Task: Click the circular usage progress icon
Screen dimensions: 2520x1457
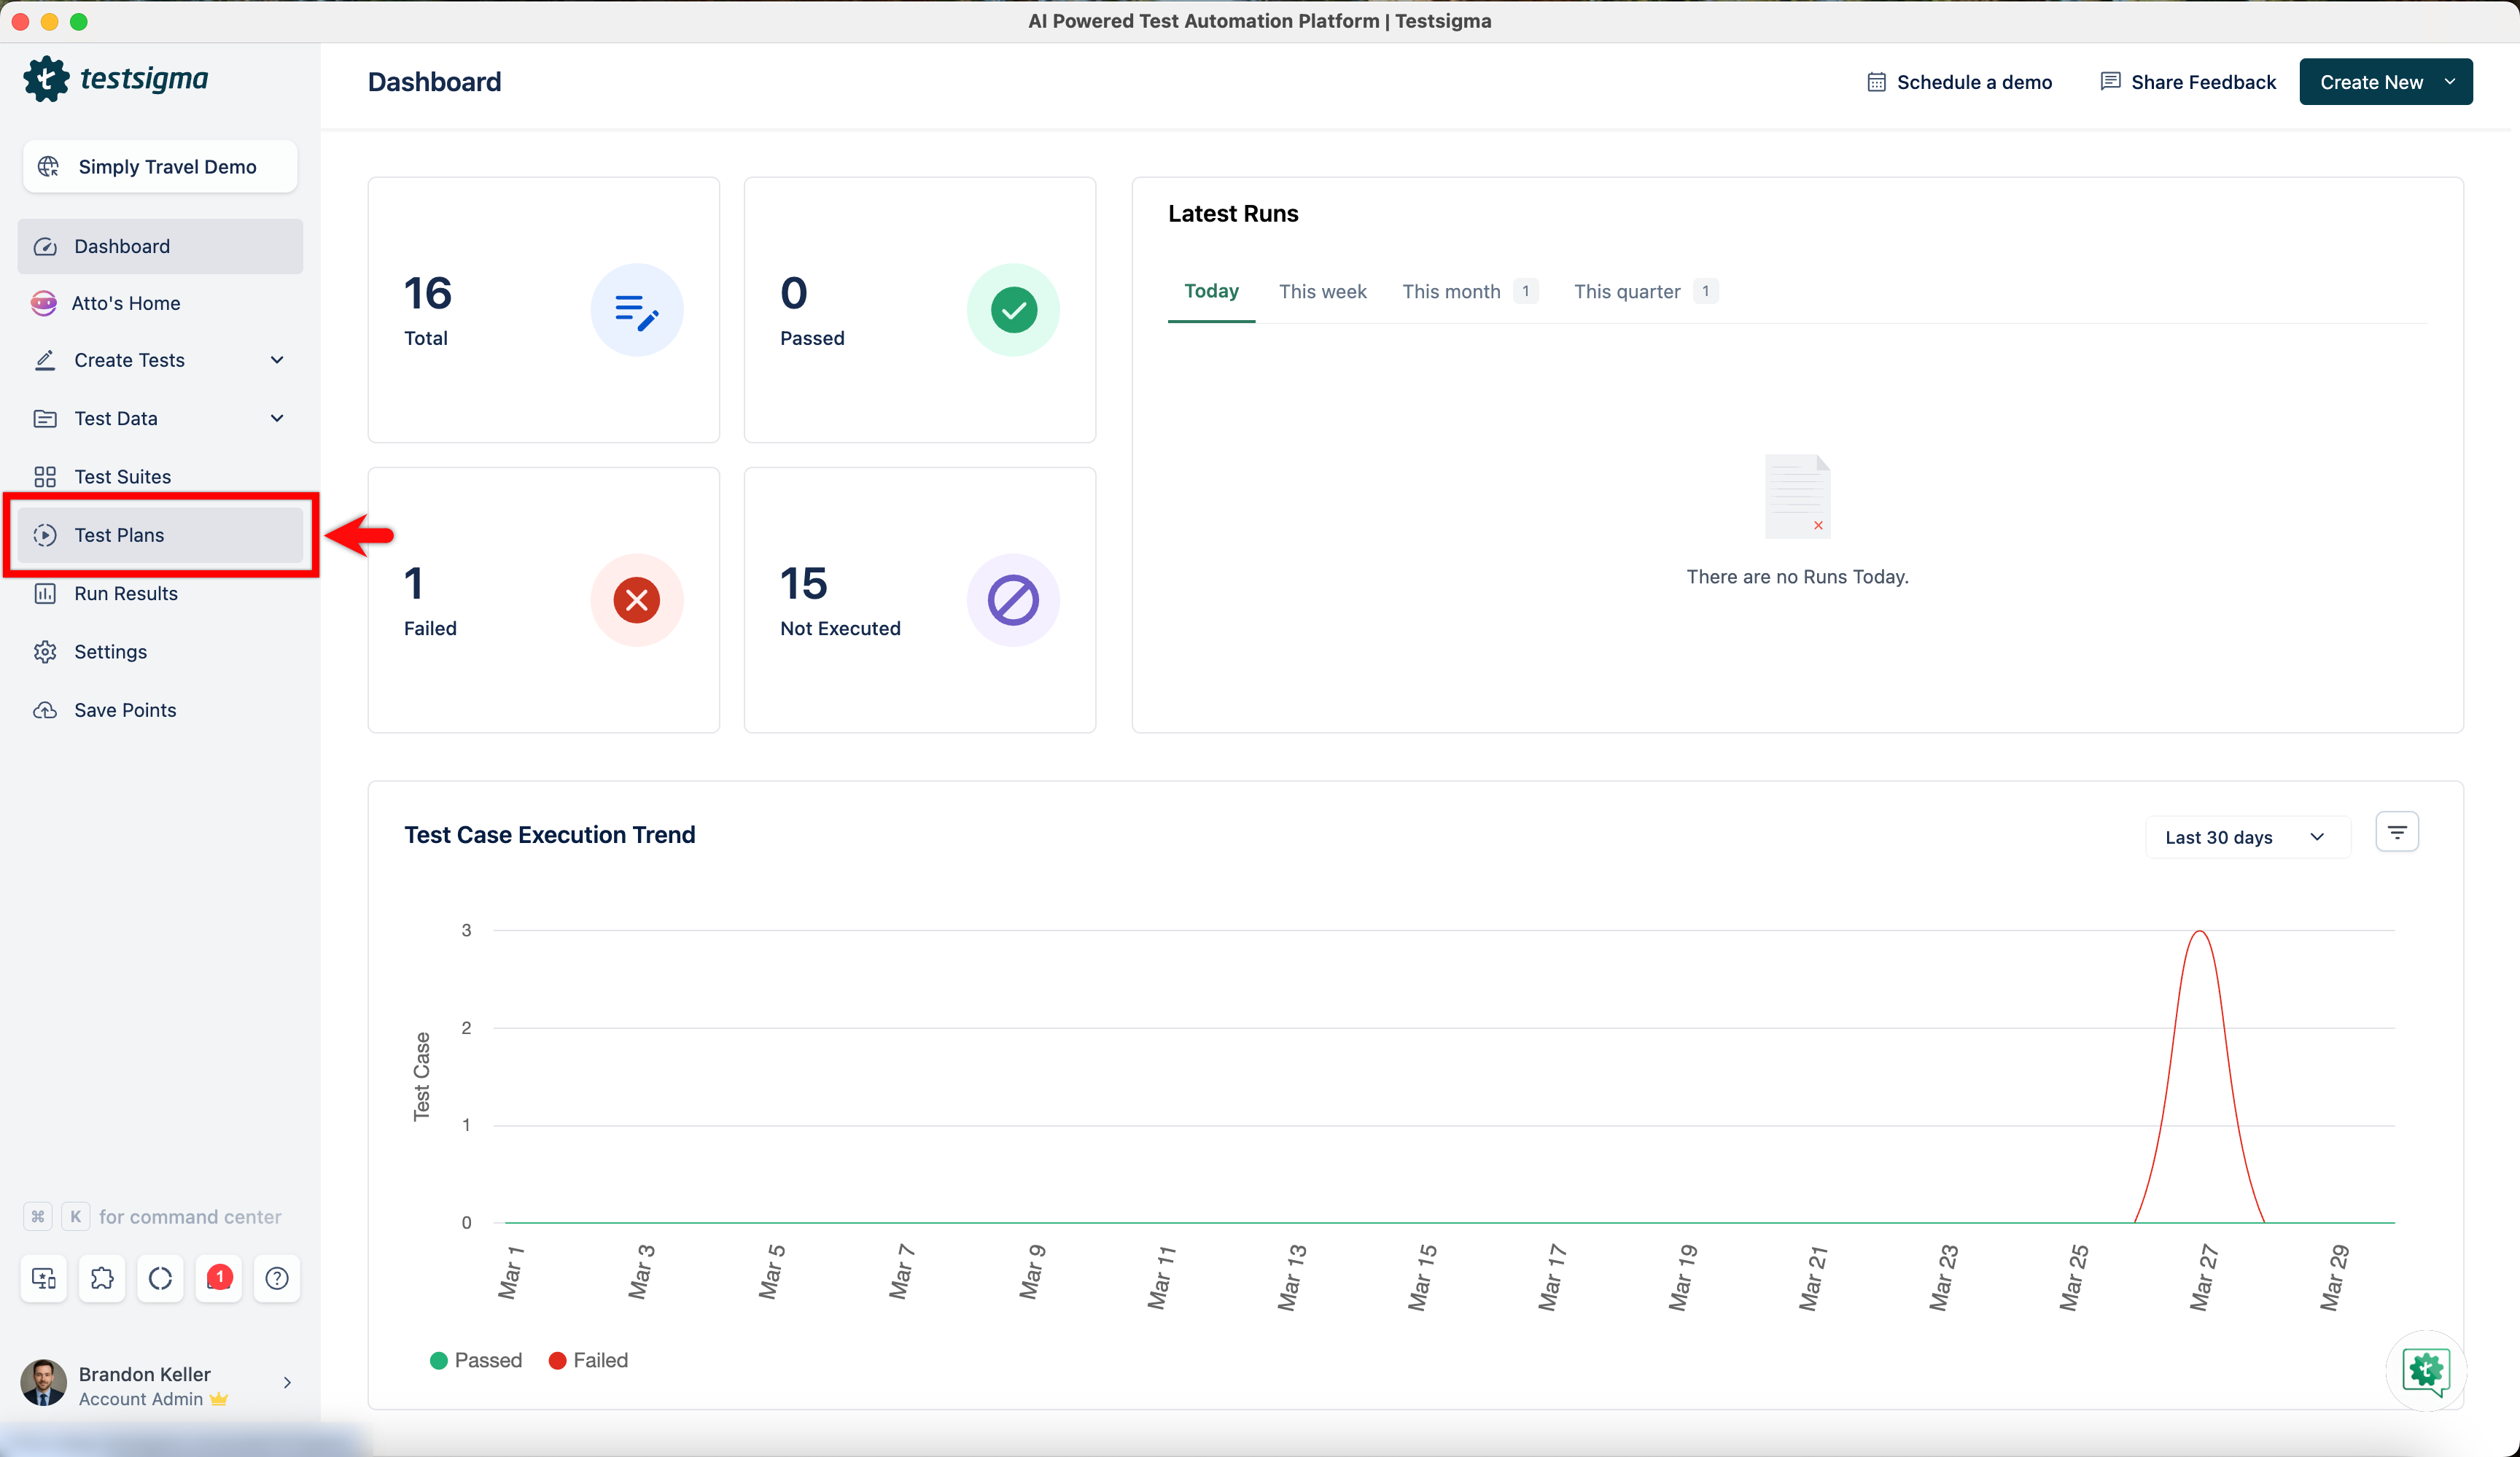Action: point(160,1278)
